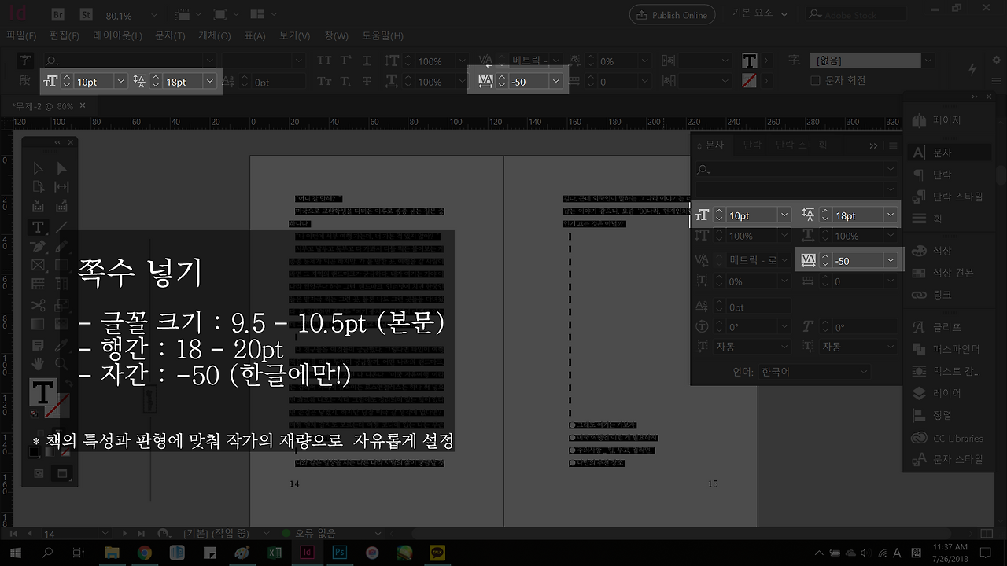Select the Pen tool

pyautogui.click(x=38, y=246)
